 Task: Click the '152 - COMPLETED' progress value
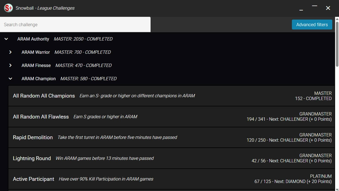313,98
